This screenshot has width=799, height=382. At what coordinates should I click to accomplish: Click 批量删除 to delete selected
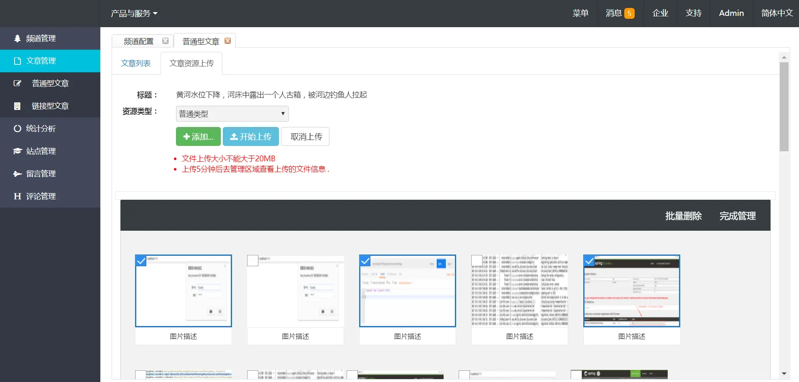click(x=683, y=216)
